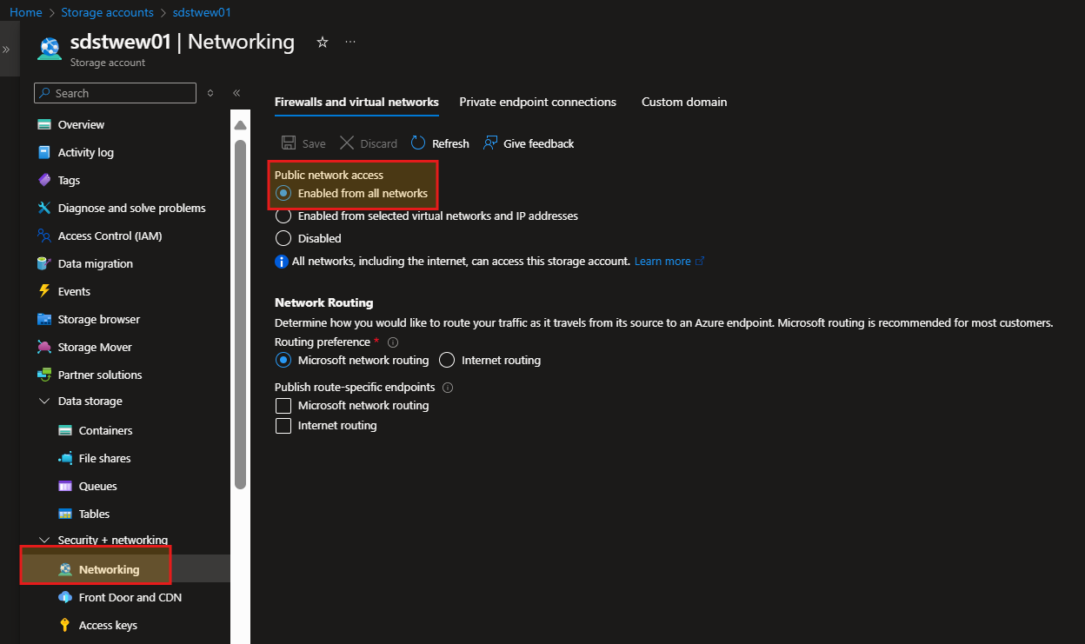This screenshot has height=644, width=1085.
Task: Collapse the Security + networking section
Action: (x=44, y=541)
